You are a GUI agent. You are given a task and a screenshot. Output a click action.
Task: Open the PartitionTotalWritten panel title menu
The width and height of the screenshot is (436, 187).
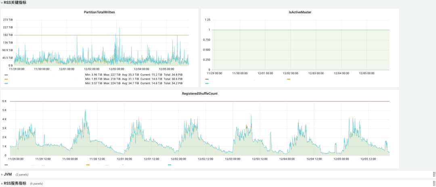[x=99, y=12]
